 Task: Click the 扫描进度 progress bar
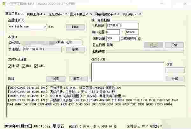(x=145, y=51)
